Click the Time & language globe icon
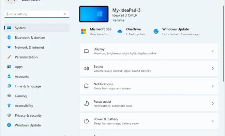Screen dimensions: 225x136 9,86
